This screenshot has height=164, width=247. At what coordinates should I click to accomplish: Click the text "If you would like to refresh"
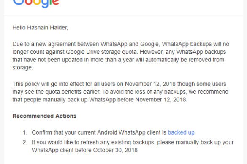pyautogui.click(x=65, y=142)
